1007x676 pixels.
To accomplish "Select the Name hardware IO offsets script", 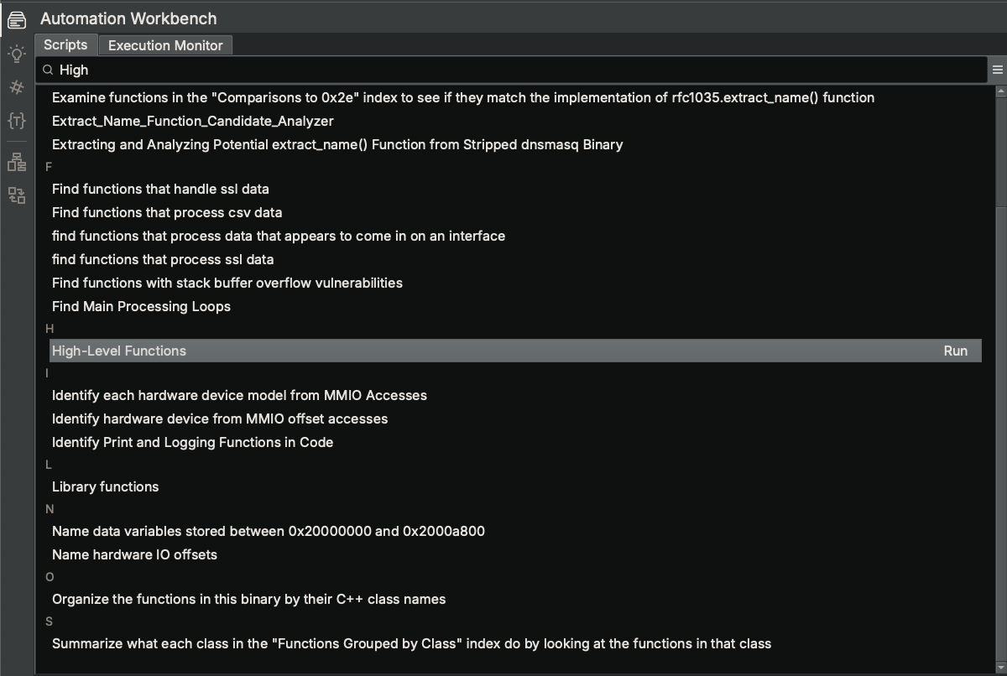I will click(x=134, y=554).
